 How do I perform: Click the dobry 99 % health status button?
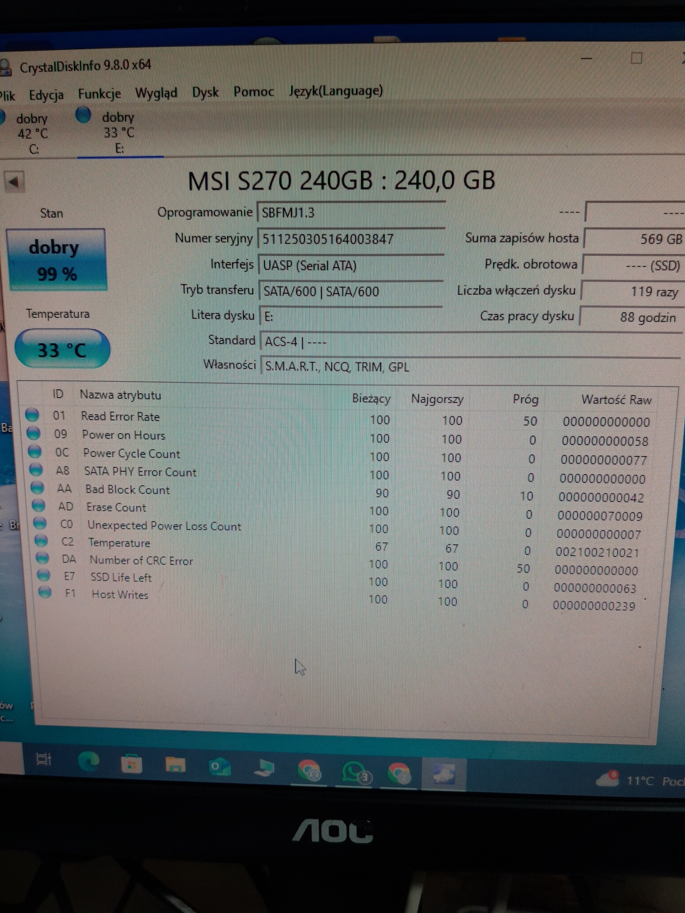pyautogui.click(x=57, y=260)
